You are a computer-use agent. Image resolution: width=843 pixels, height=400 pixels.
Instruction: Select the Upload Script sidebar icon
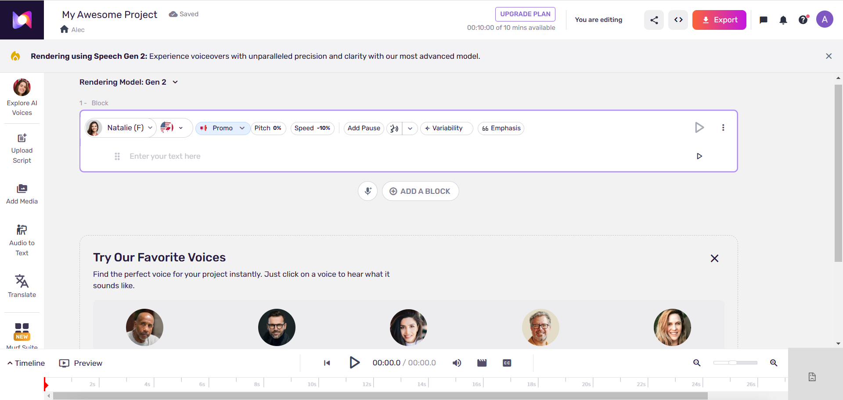22,148
